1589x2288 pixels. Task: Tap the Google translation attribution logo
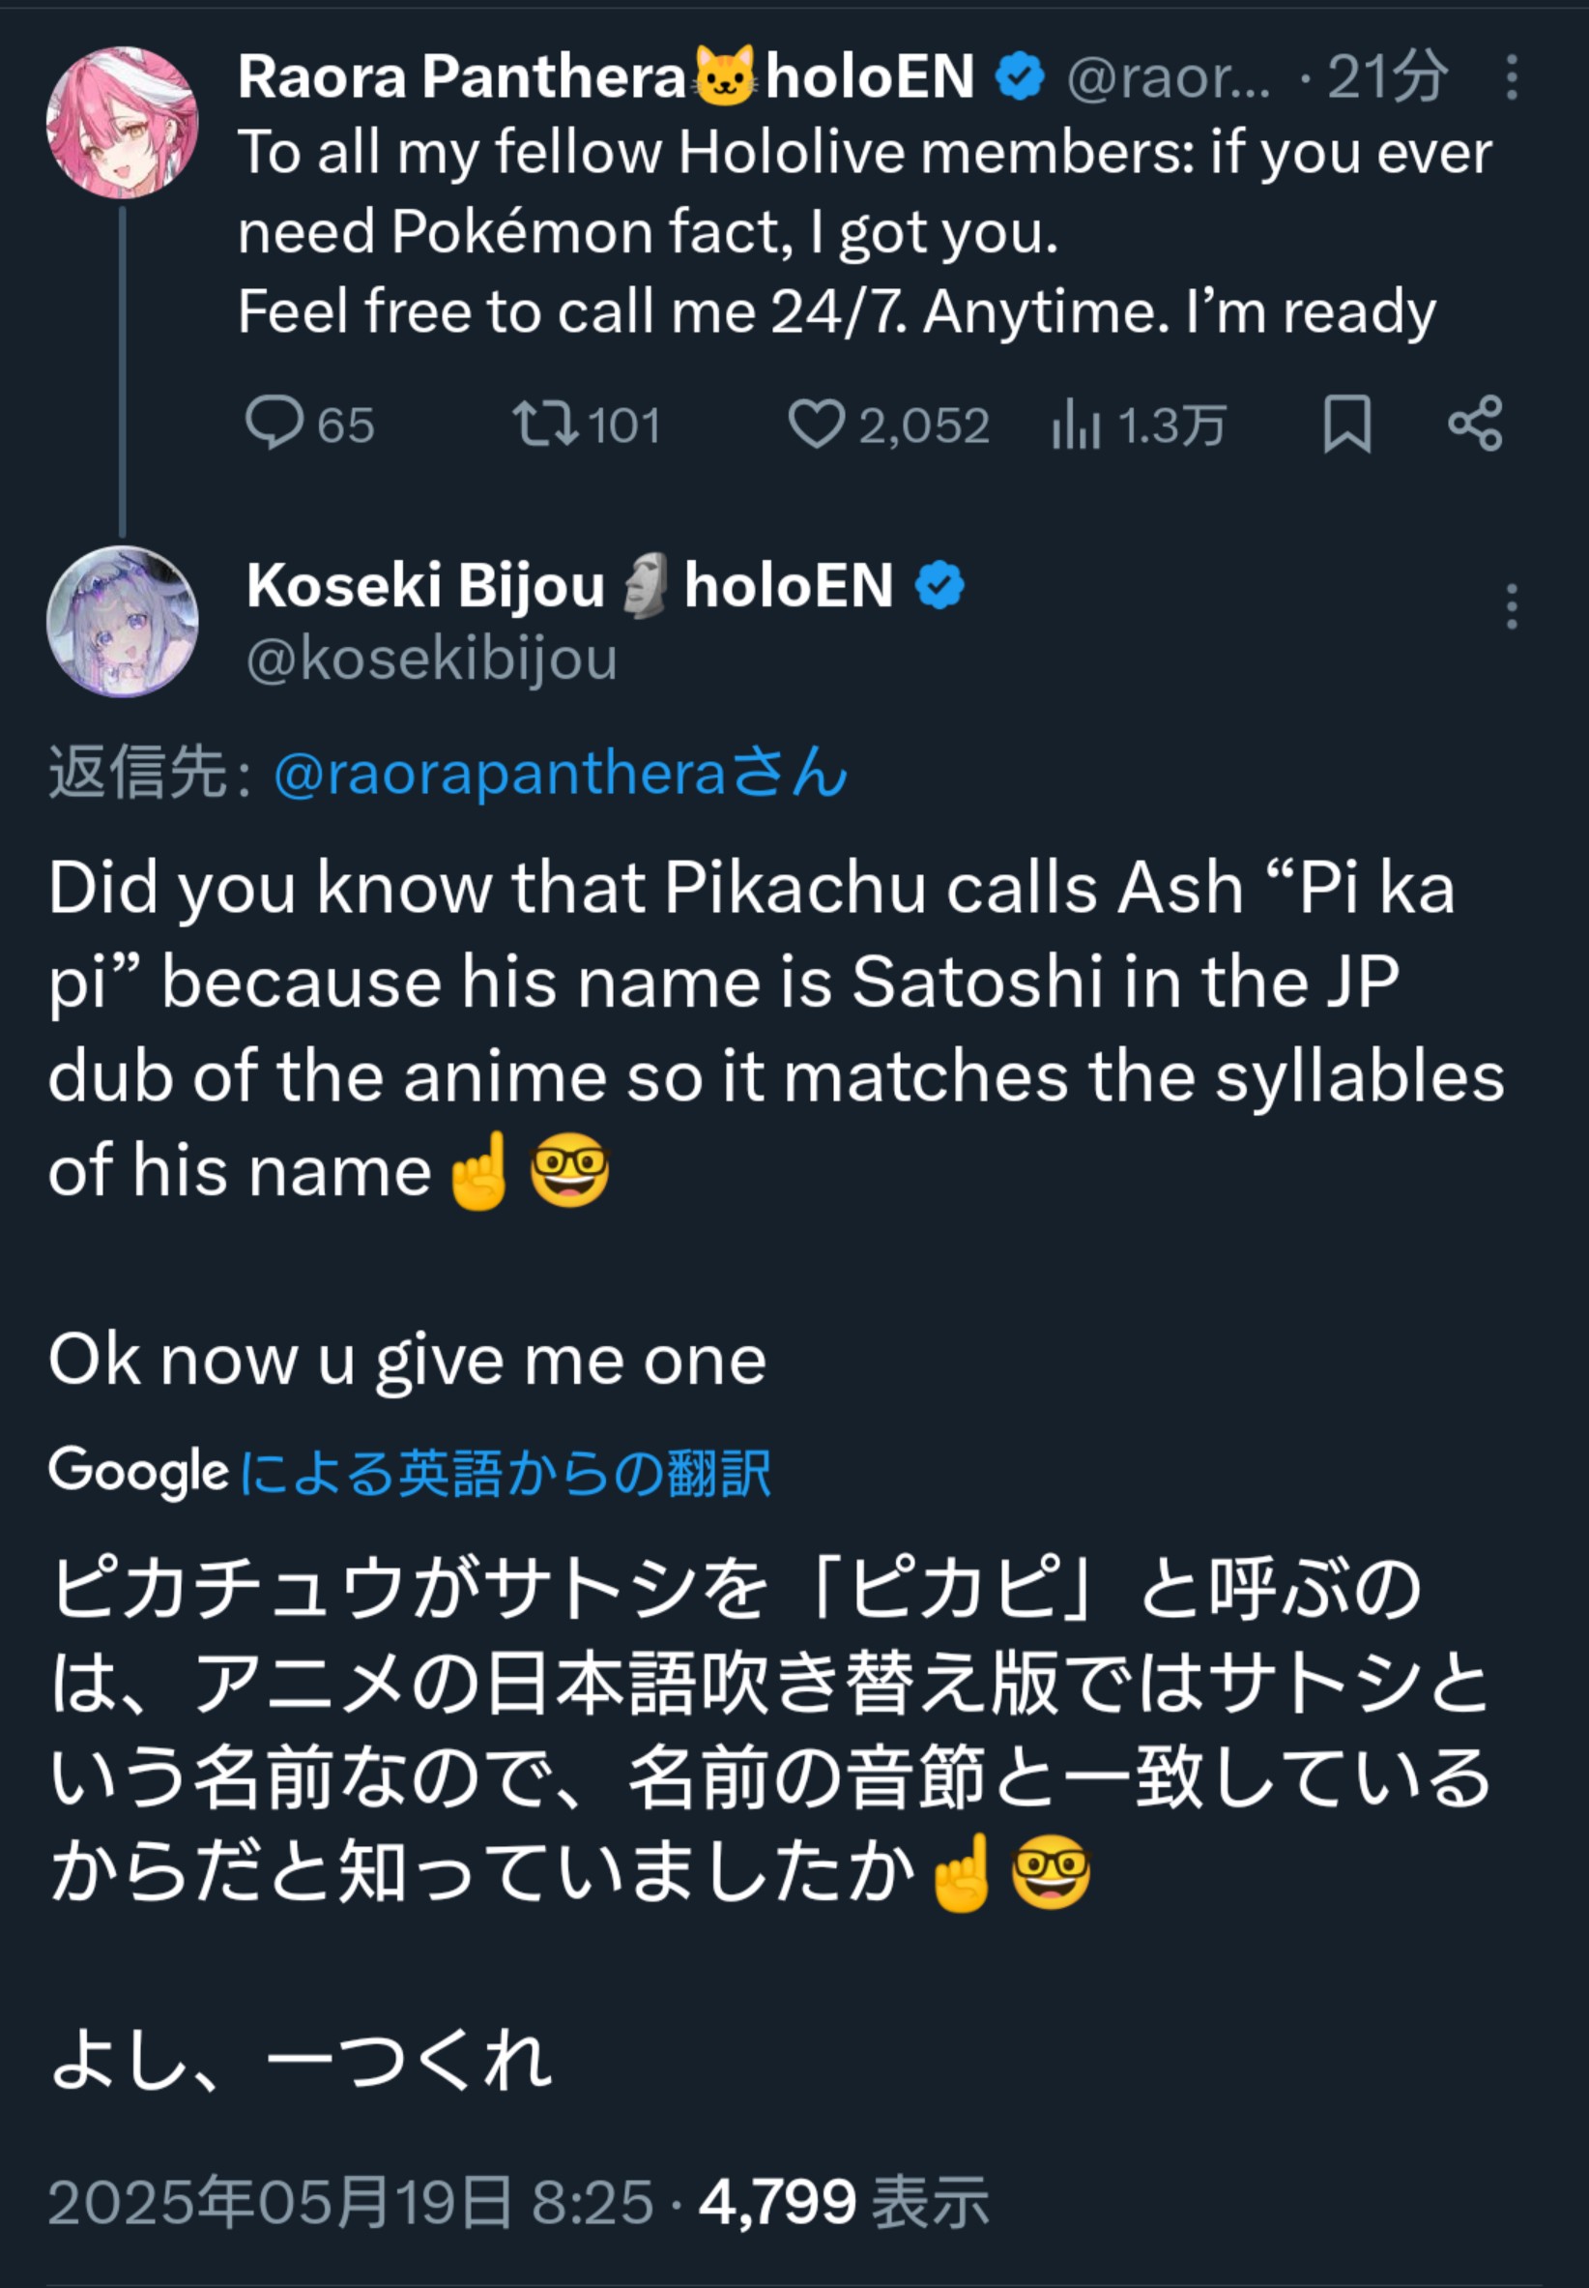[138, 1472]
